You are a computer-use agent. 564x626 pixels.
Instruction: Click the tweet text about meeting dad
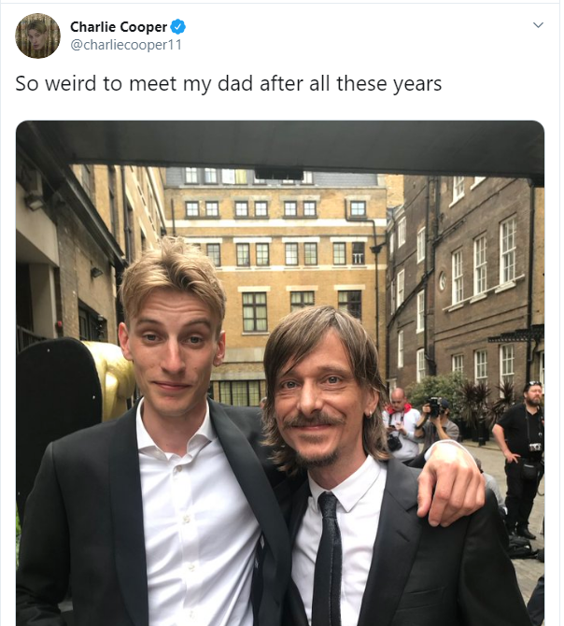point(229,84)
